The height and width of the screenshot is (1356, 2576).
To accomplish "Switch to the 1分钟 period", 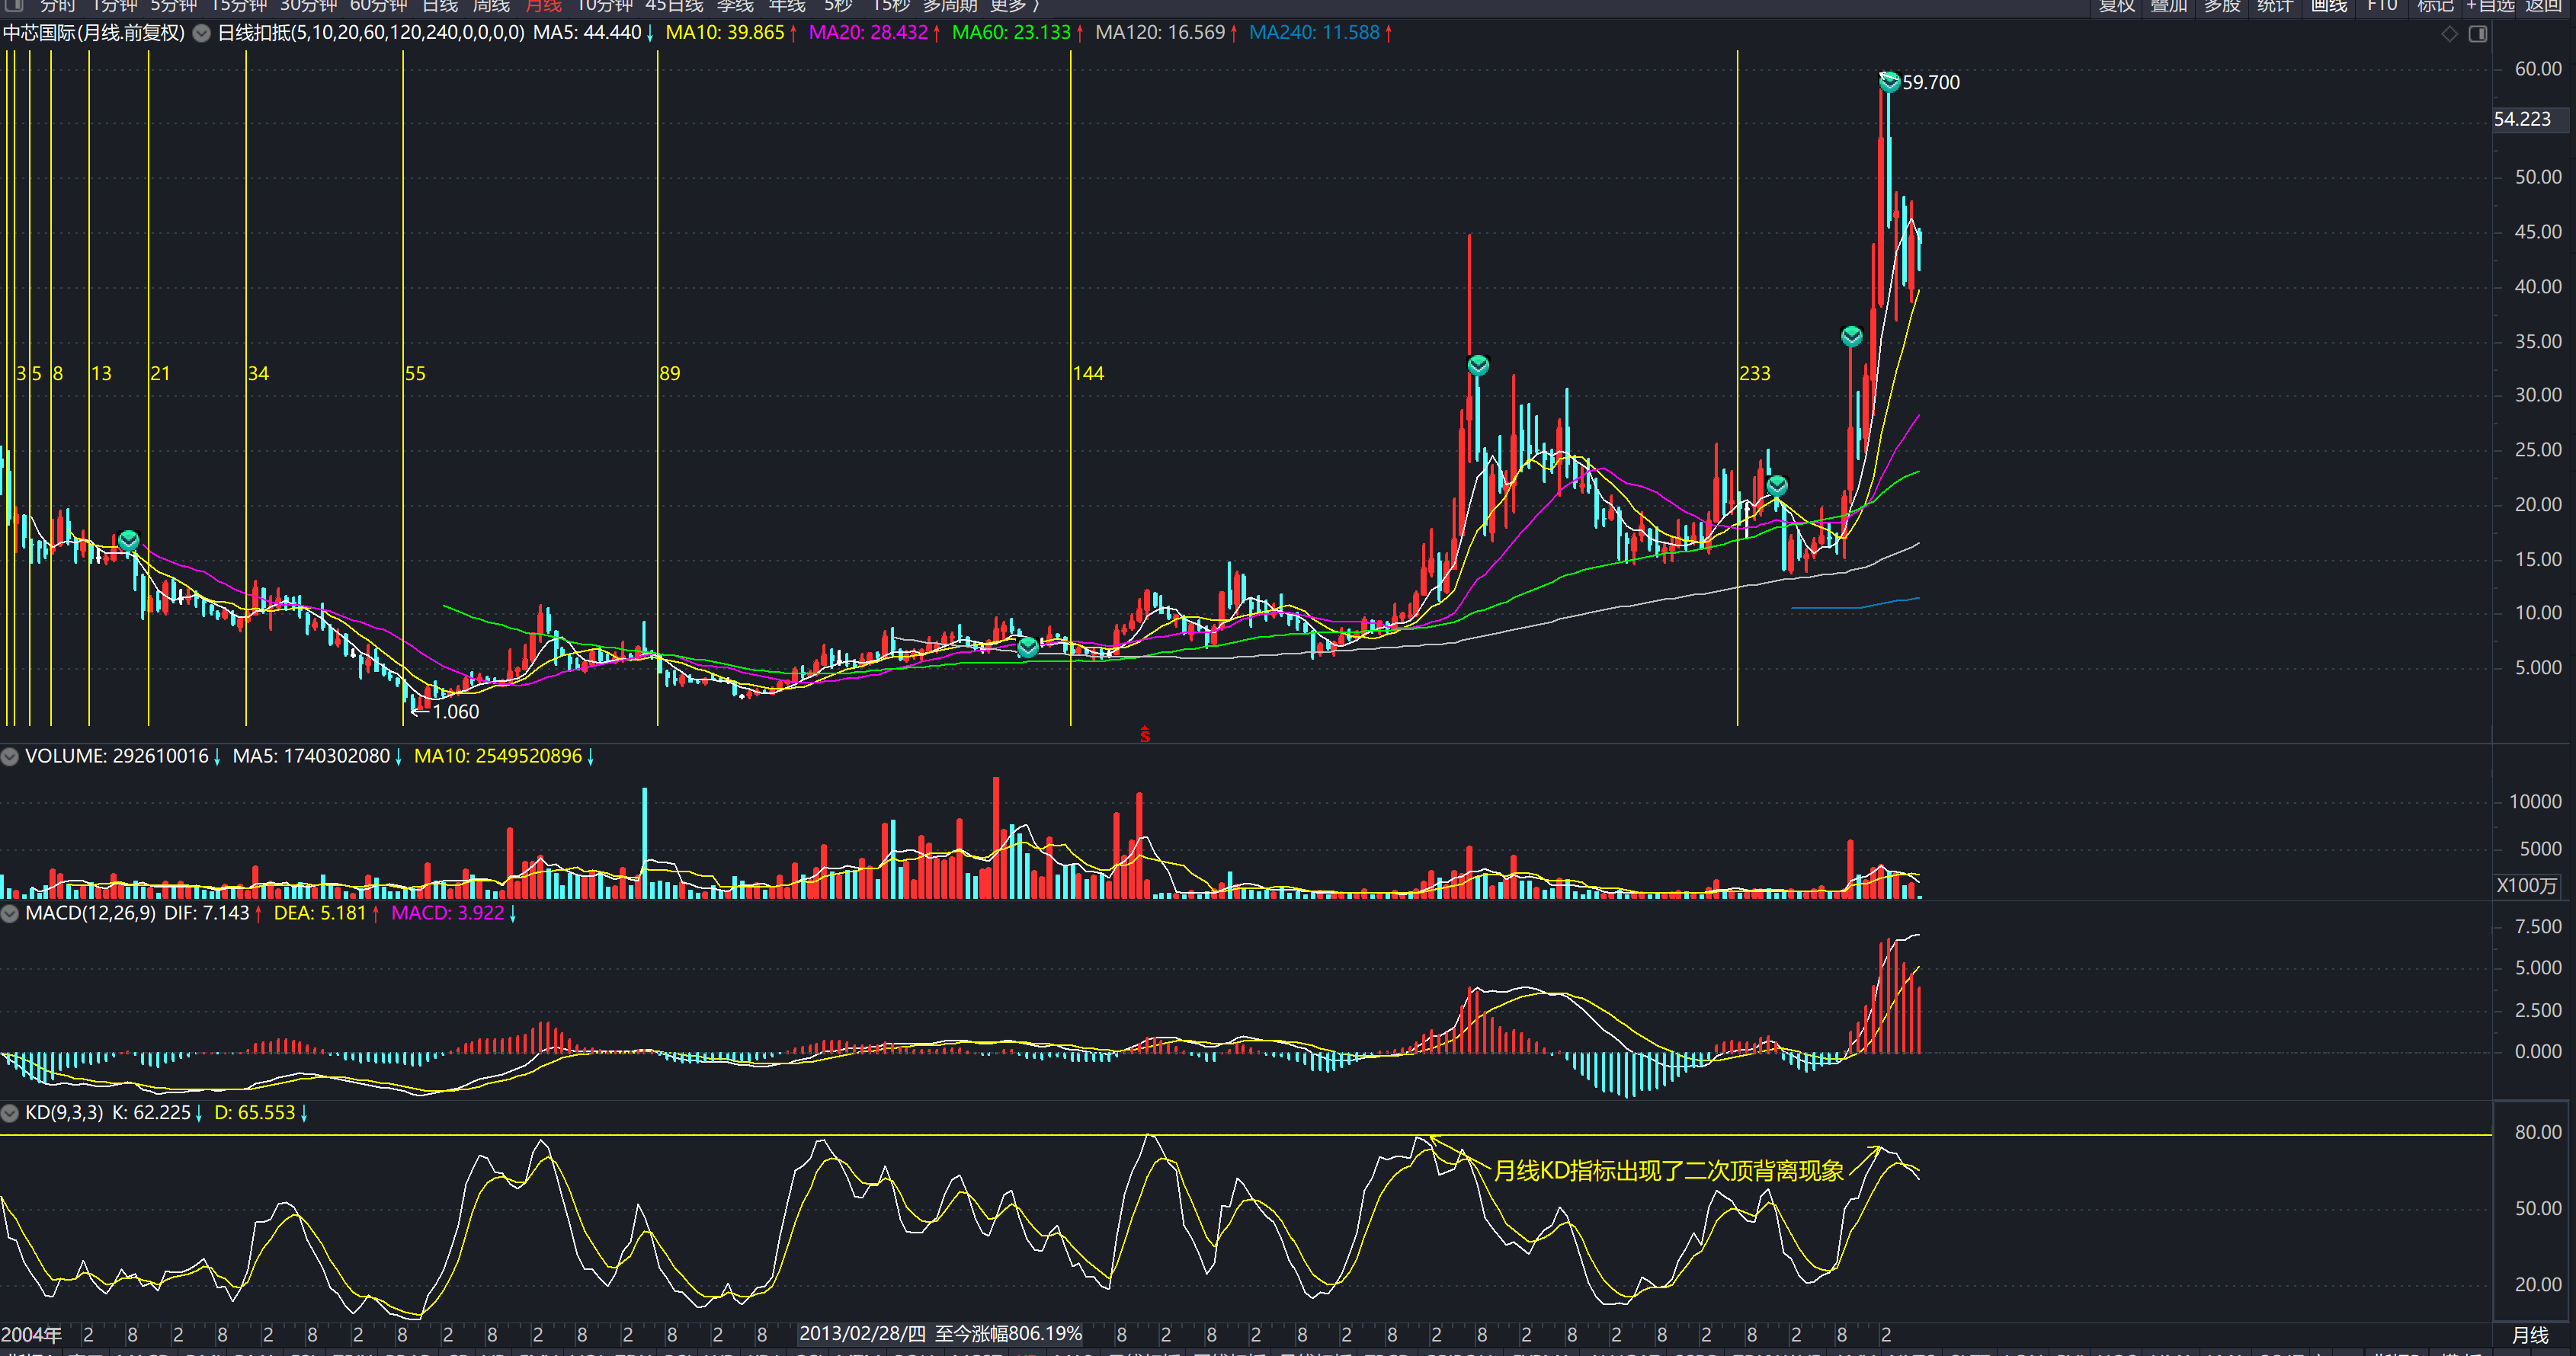I will pos(114,6).
